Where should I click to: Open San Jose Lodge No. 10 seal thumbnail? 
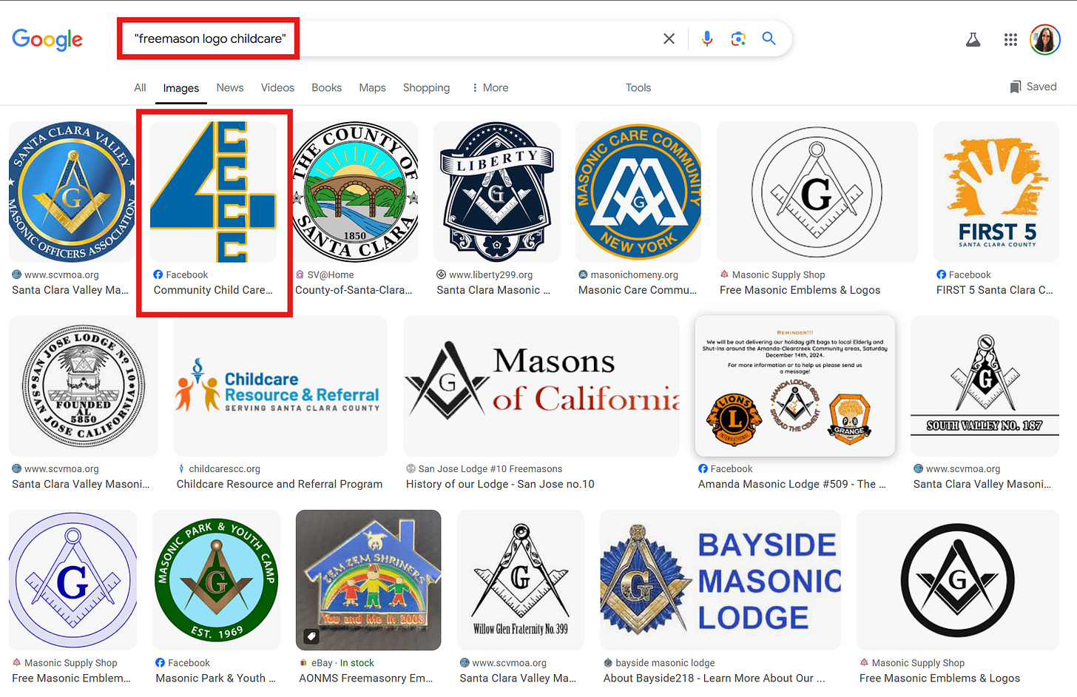[x=84, y=386]
